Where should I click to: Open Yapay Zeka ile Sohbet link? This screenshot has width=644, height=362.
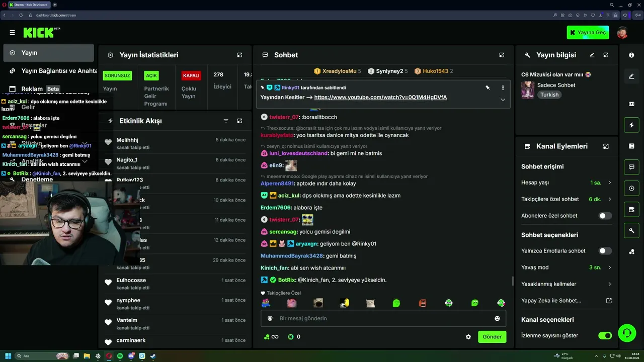coord(567,301)
